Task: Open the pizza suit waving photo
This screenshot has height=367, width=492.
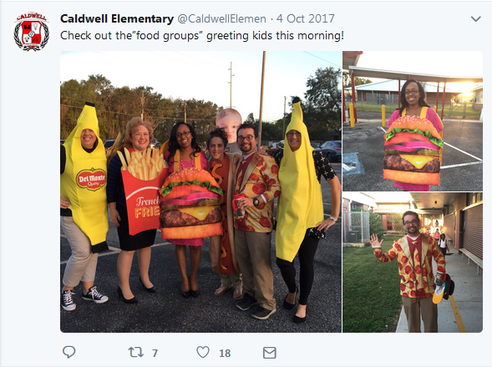Action: coord(413,263)
